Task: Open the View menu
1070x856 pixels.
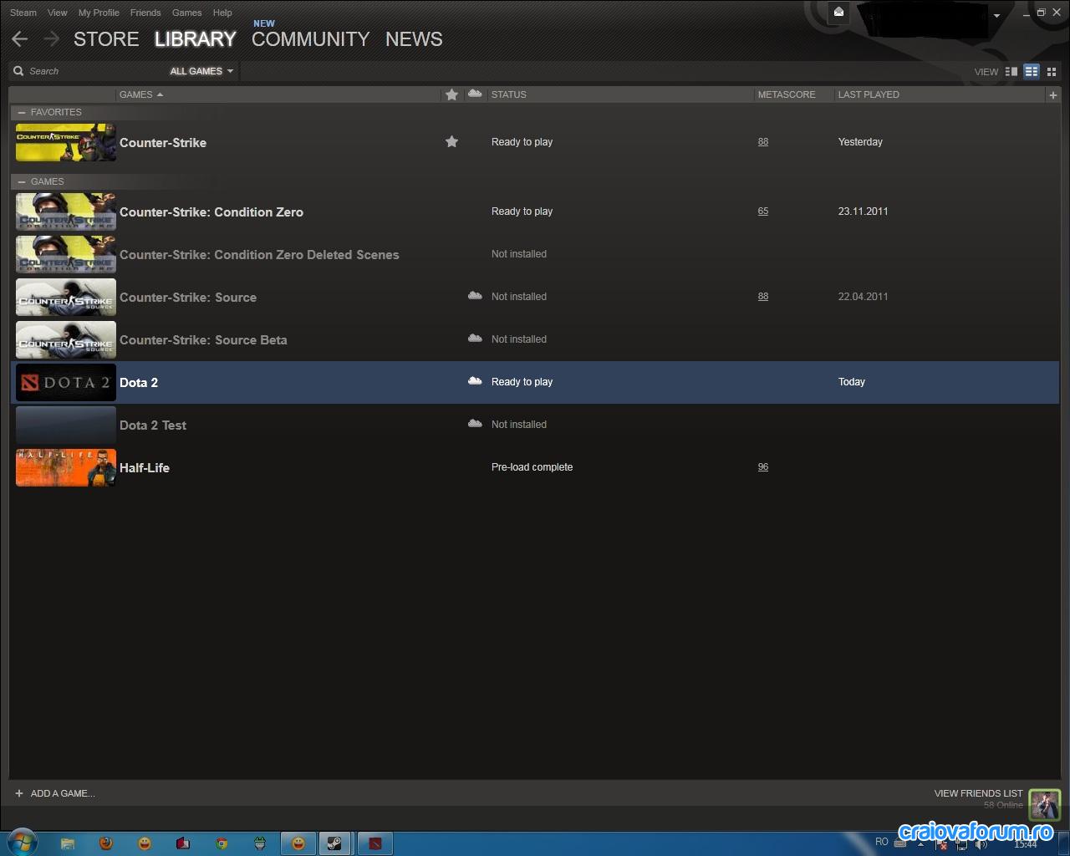Action: pyautogui.click(x=58, y=13)
